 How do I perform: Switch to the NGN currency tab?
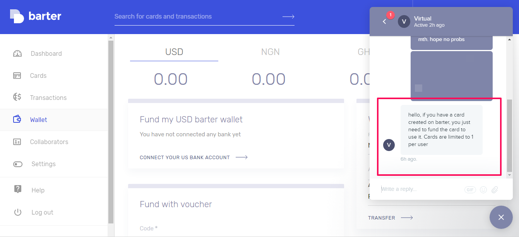[270, 52]
